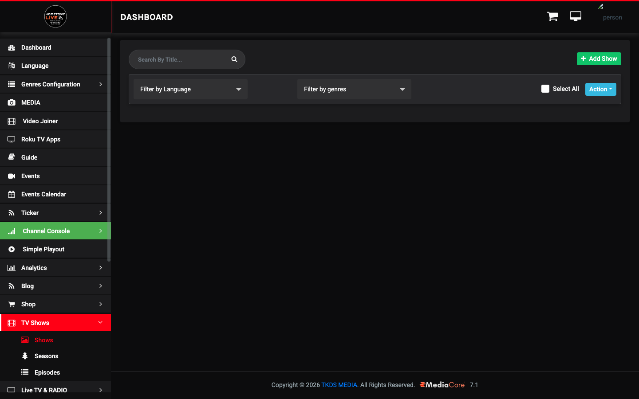Click the monitor icon in header
639x399 pixels.
tap(576, 16)
